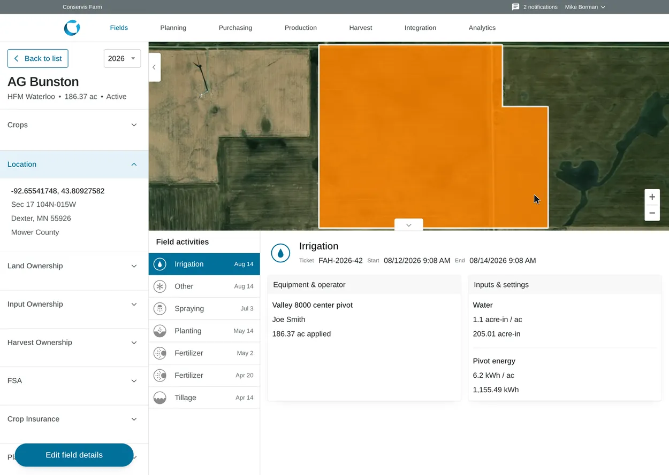The height and width of the screenshot is (475, 669).
Task: Go to the Fields tab
Action: coord(119,28)
